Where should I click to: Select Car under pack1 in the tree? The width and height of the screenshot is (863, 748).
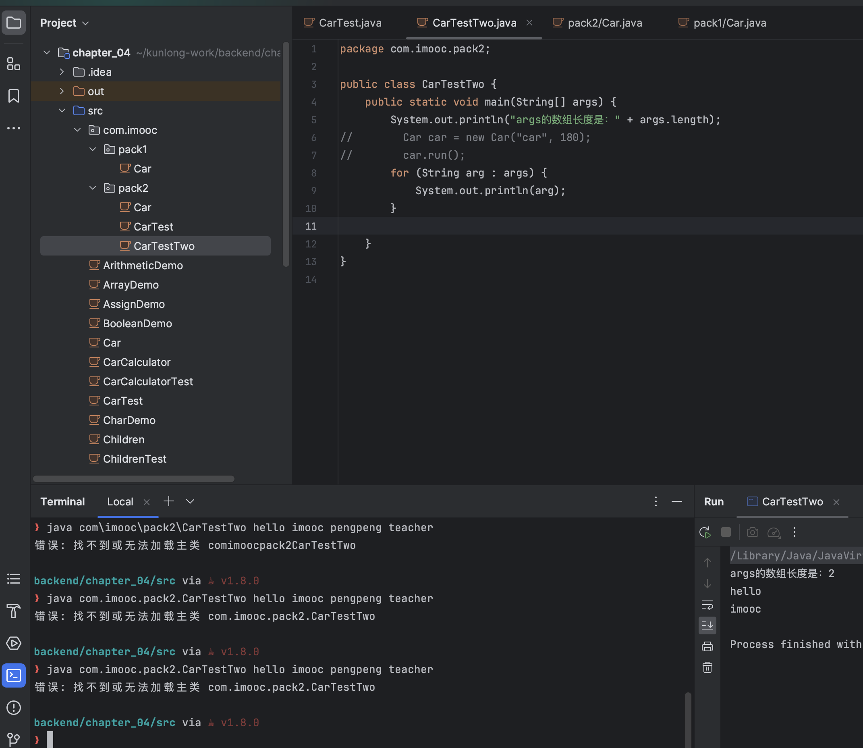pos(135,168)
